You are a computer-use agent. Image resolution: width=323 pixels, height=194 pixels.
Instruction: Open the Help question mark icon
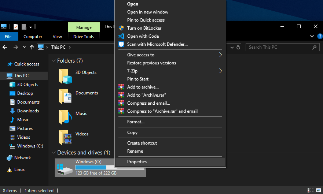pyautogui.click(x=320, y=36)
